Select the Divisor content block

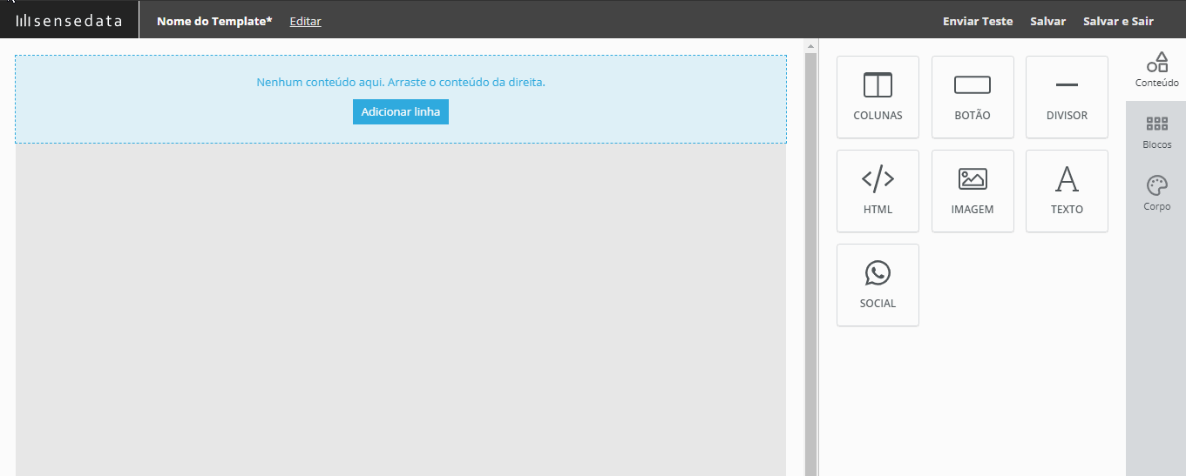(x=1067, y=97)
